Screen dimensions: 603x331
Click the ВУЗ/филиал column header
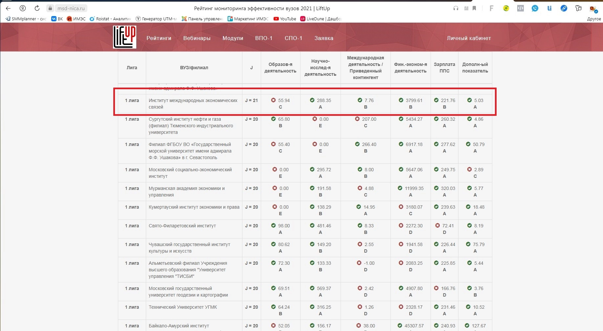[x=194, y=68]
